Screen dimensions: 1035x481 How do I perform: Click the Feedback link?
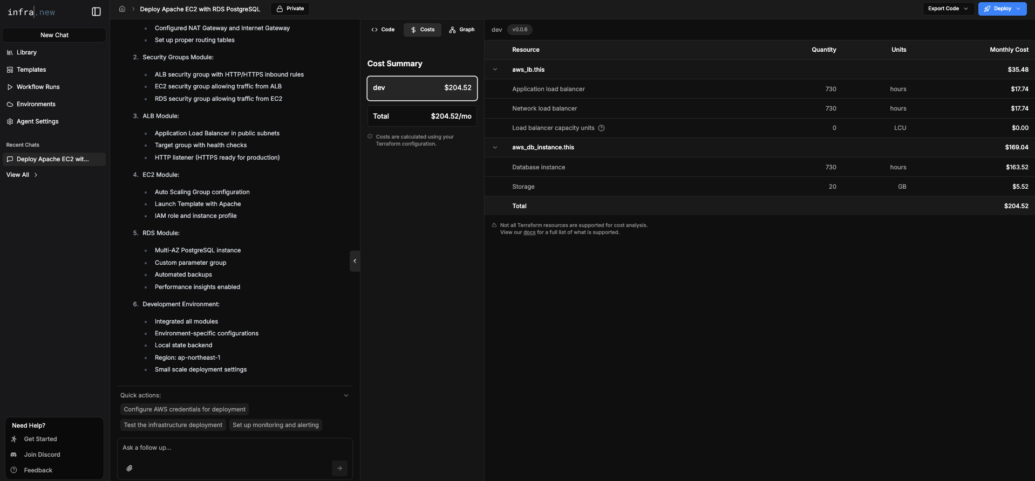click(x=38, y=470)
